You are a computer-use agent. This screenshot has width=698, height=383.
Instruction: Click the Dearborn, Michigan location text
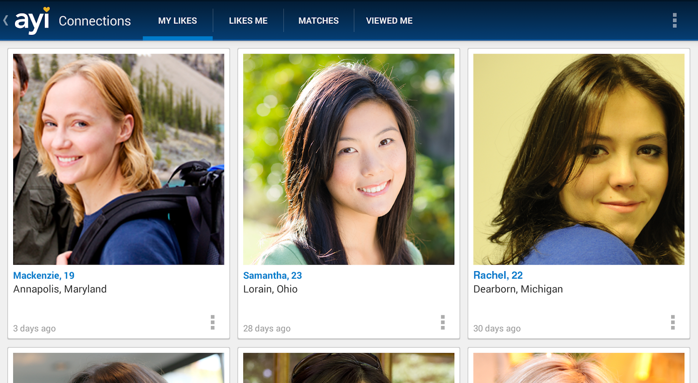[518, 289]
